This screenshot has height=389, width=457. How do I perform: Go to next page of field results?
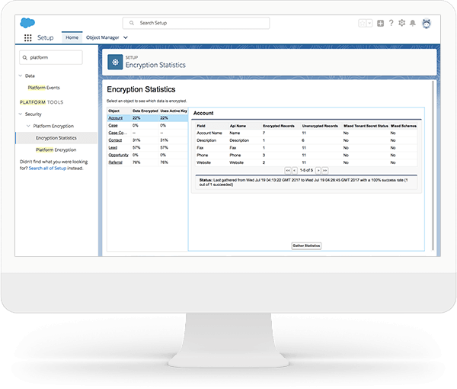click(x=318, y=170)
